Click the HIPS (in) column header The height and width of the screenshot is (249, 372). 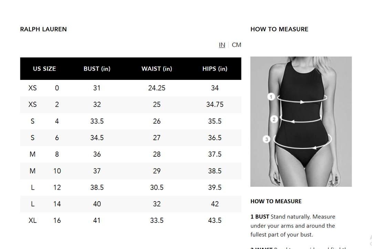(x=215, y=69)
